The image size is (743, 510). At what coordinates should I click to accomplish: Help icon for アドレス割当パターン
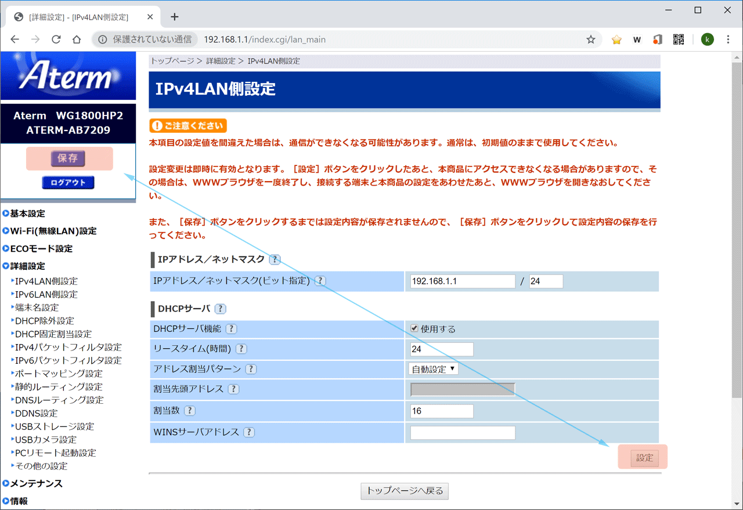click(x=251, y=369)
